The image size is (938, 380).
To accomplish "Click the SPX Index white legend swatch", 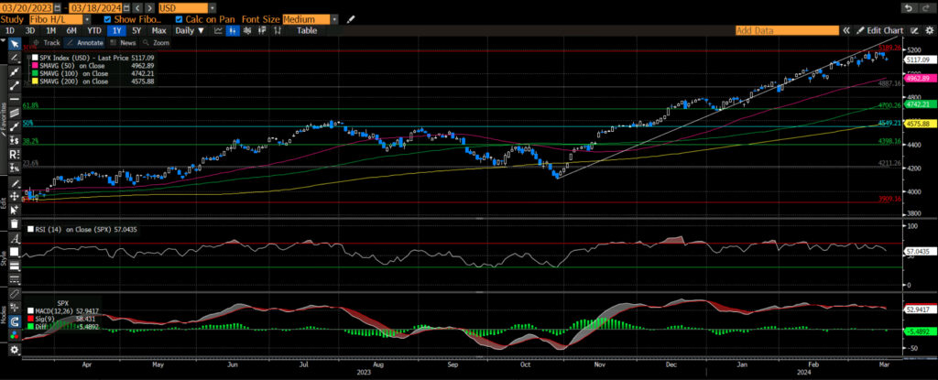I will pos(35,57).
